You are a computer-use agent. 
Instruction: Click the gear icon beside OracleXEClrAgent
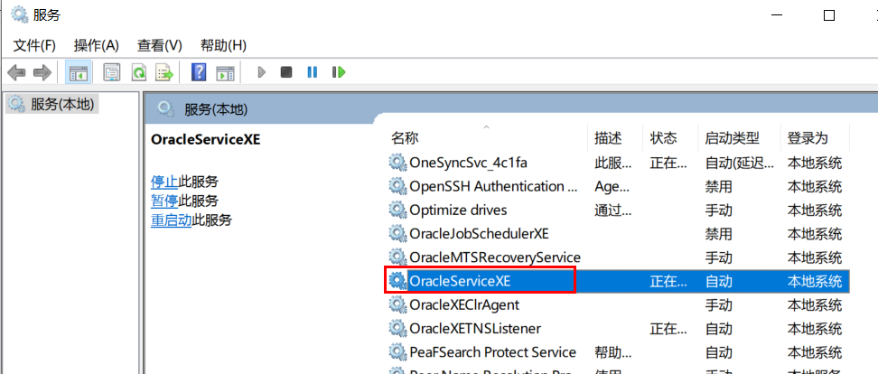pos(397,304)
